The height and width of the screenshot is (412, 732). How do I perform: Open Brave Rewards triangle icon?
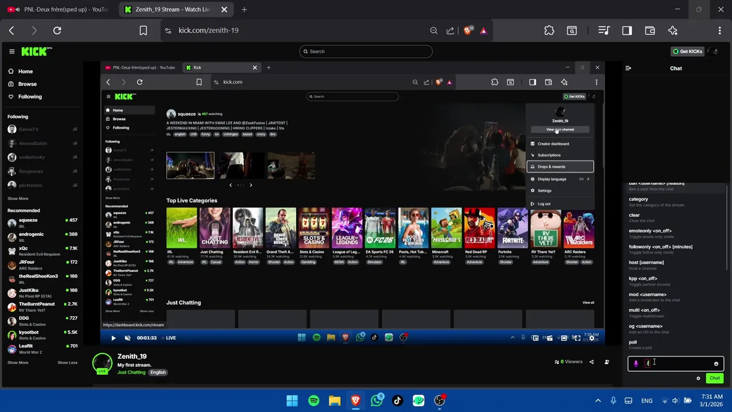483,30
